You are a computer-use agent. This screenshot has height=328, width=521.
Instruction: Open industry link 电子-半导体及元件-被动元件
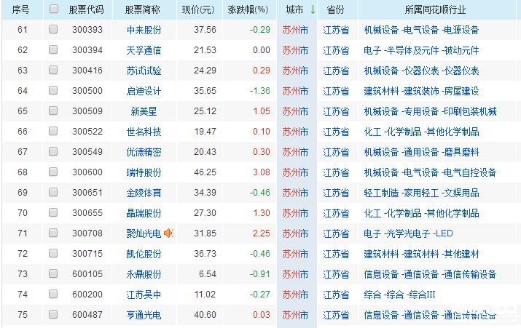point(421,50)
